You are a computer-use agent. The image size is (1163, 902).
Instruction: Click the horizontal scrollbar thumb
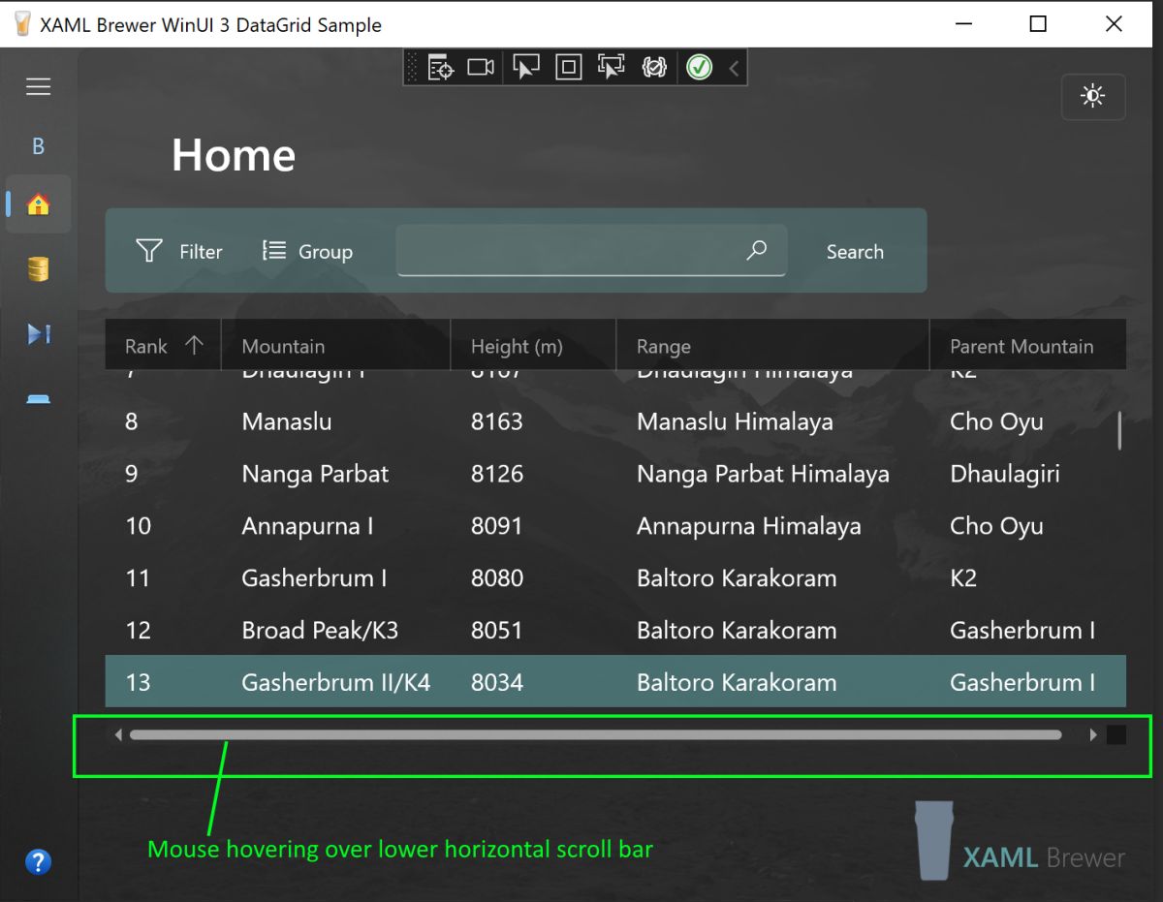[596, 735]
